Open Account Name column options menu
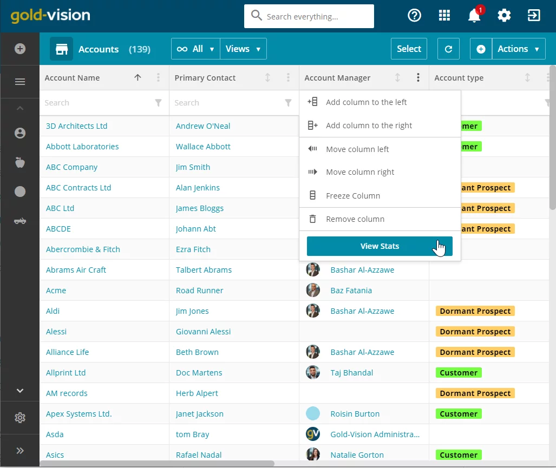This screenshot has height=468, width=556. pyautogui.click(x=158, y=77)
